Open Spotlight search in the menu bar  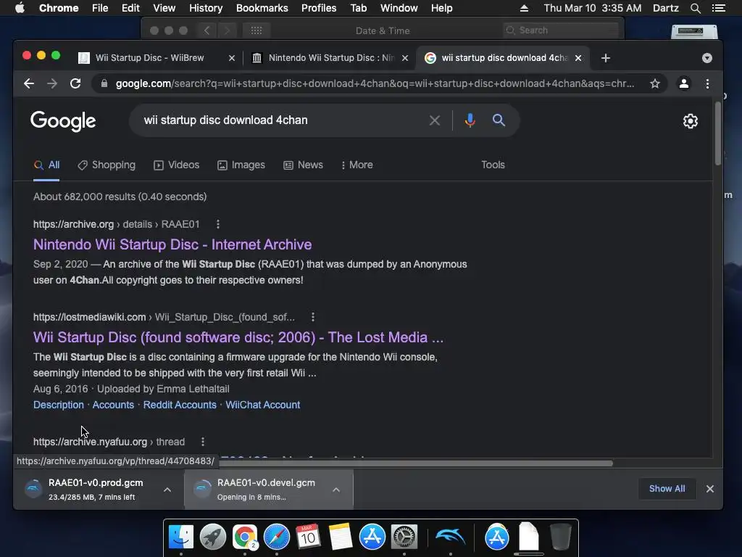pos(695,8)
